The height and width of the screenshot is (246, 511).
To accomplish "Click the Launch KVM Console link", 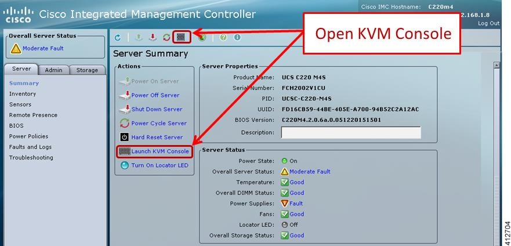I will pyautogui.click(x=160, y=151).
